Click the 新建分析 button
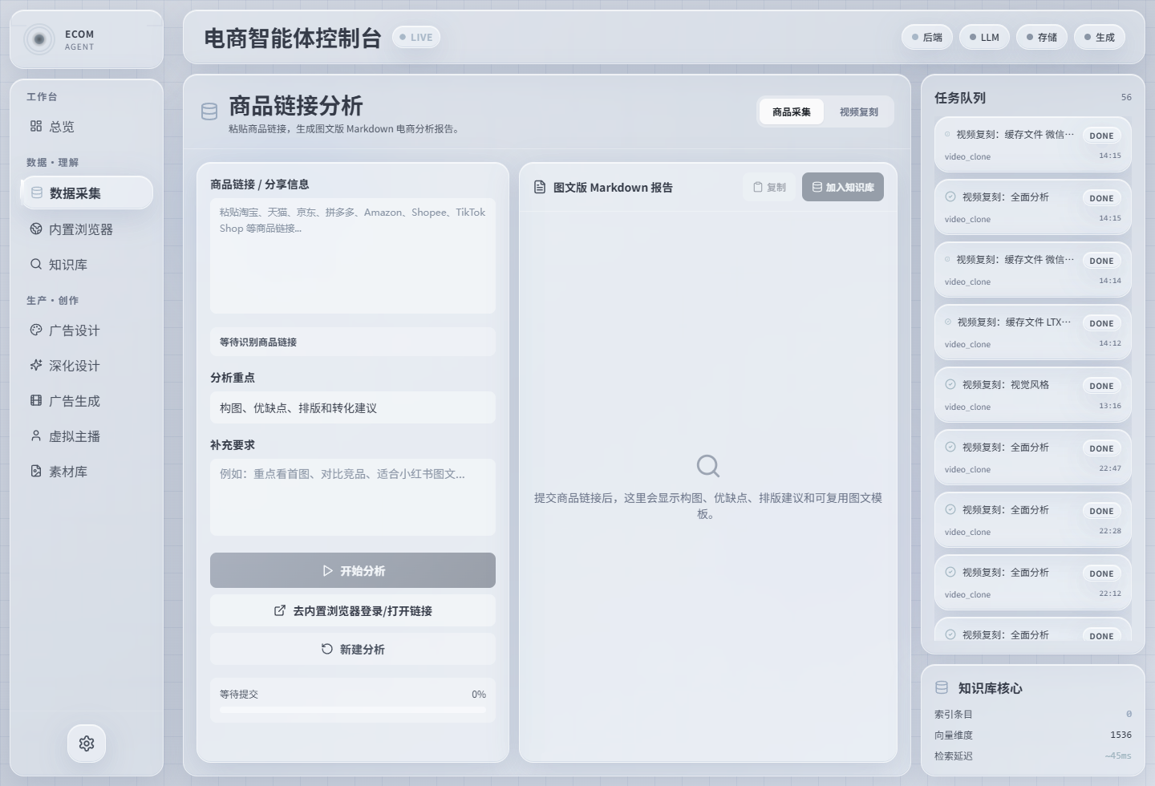Image resolution: width=1155 pixels, height=786 pixels. 353,649
